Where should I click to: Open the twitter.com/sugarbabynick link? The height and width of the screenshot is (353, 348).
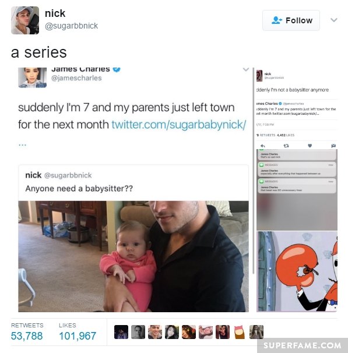[x=179, y=125]
